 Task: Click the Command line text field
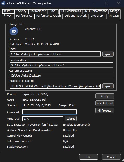pyautogui.click(x=61, y=65)
